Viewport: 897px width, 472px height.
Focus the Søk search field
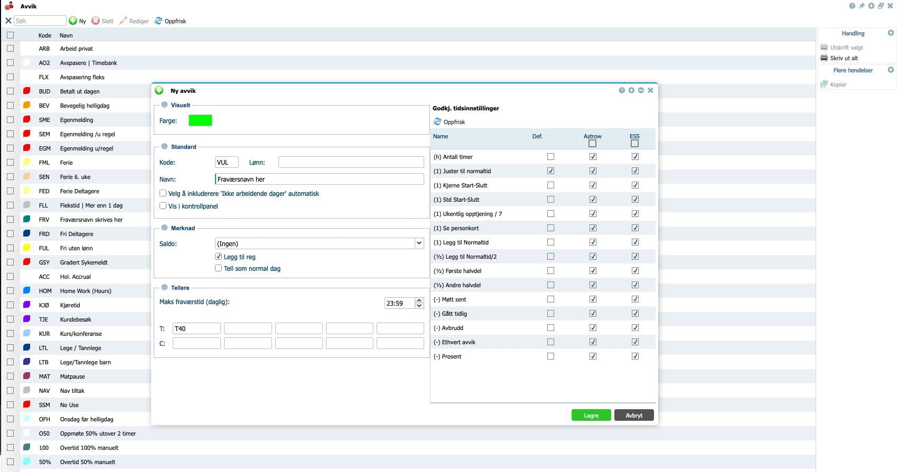point(40,21)
